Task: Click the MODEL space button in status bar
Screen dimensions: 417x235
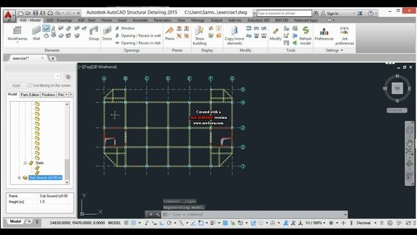Action: (115, 223)
